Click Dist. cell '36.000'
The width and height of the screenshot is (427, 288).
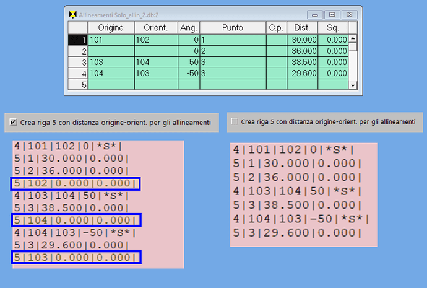[302, 51]
